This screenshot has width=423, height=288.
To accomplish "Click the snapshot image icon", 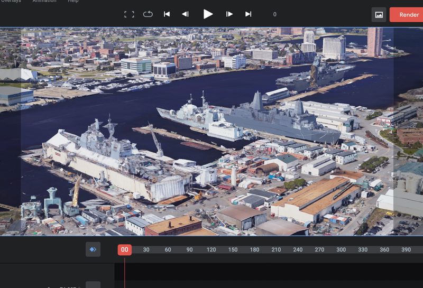I will (x=379, y=15).
